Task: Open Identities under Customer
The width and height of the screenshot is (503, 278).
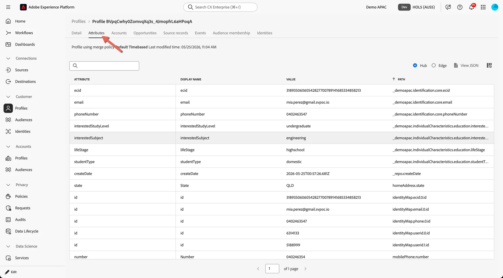Action: point(23,131)
